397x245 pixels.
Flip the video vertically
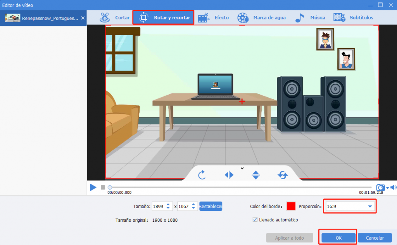(256, 175)
